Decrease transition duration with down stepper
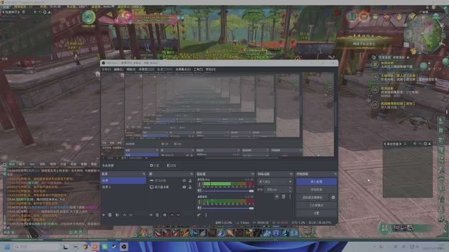 290,191
